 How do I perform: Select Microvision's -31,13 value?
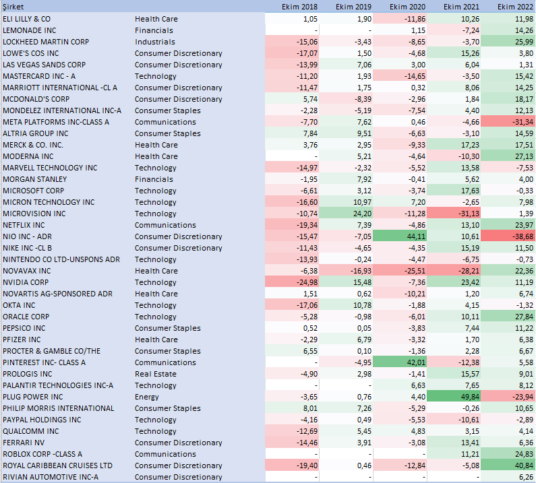tap(454, 214)
